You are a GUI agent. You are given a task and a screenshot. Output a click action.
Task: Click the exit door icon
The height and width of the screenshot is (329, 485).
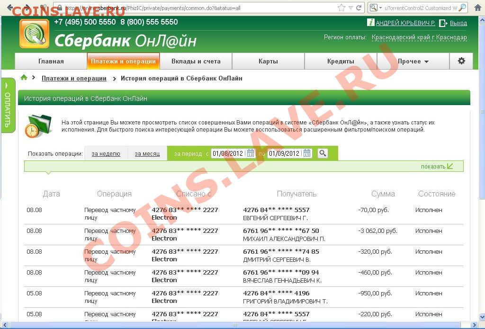point(443,23)
